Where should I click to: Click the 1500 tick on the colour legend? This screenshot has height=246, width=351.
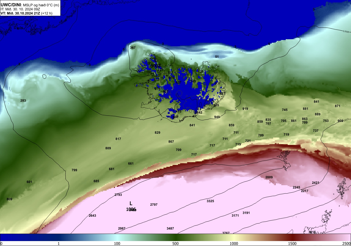(x=292, y=244)
